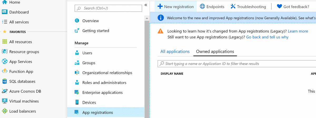
Task: Click the App Services sidebar label
Action: (21, 62)
